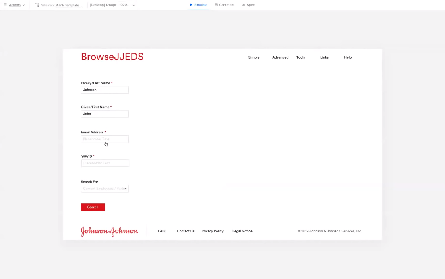
Task: Click into the WWID input field
Action: tap(105, 163)
